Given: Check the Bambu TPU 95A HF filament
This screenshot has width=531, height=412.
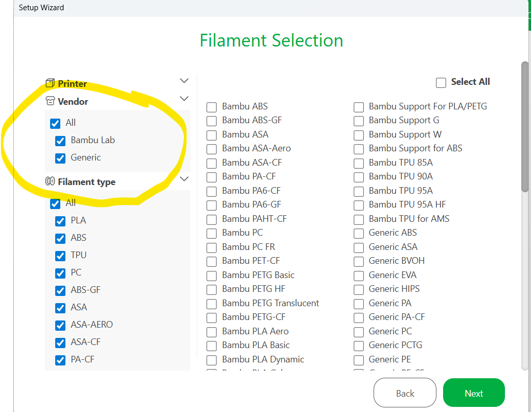Looking at the screenshot, I should point(359,205).
